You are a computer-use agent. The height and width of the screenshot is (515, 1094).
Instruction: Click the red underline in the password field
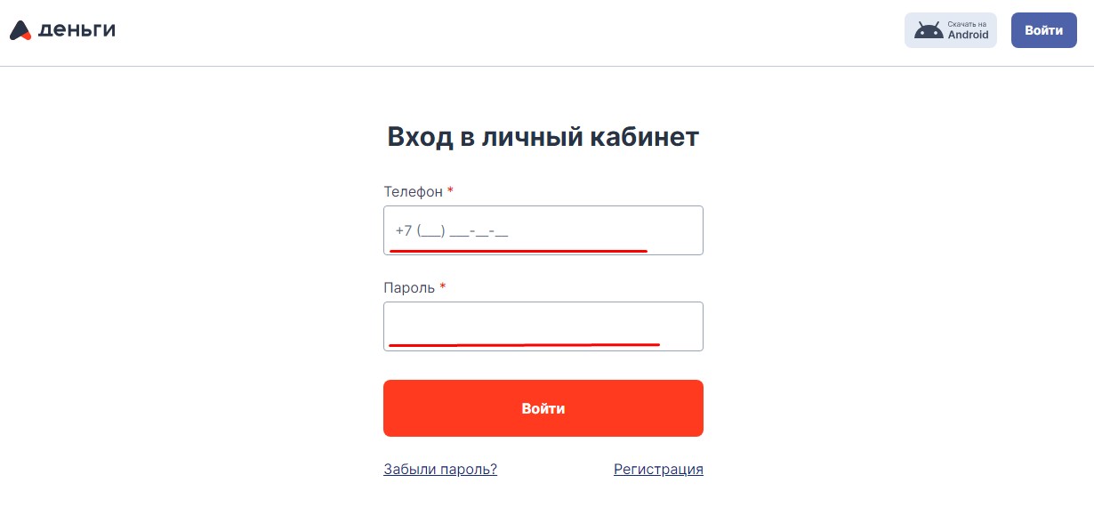coord(523,344)
